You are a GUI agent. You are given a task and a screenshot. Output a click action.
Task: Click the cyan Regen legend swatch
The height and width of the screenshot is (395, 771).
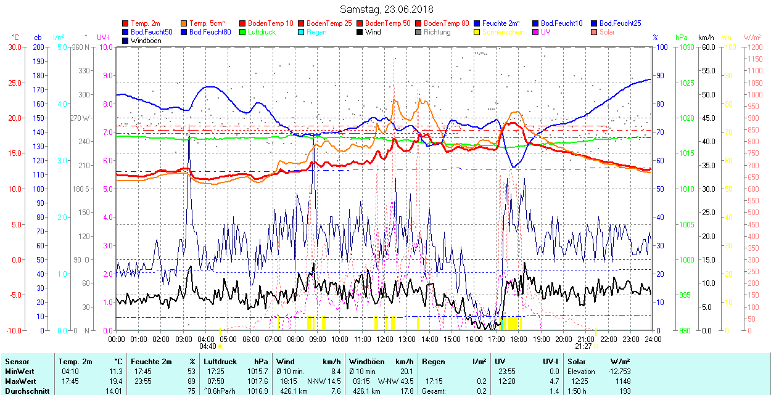(302, 32)
